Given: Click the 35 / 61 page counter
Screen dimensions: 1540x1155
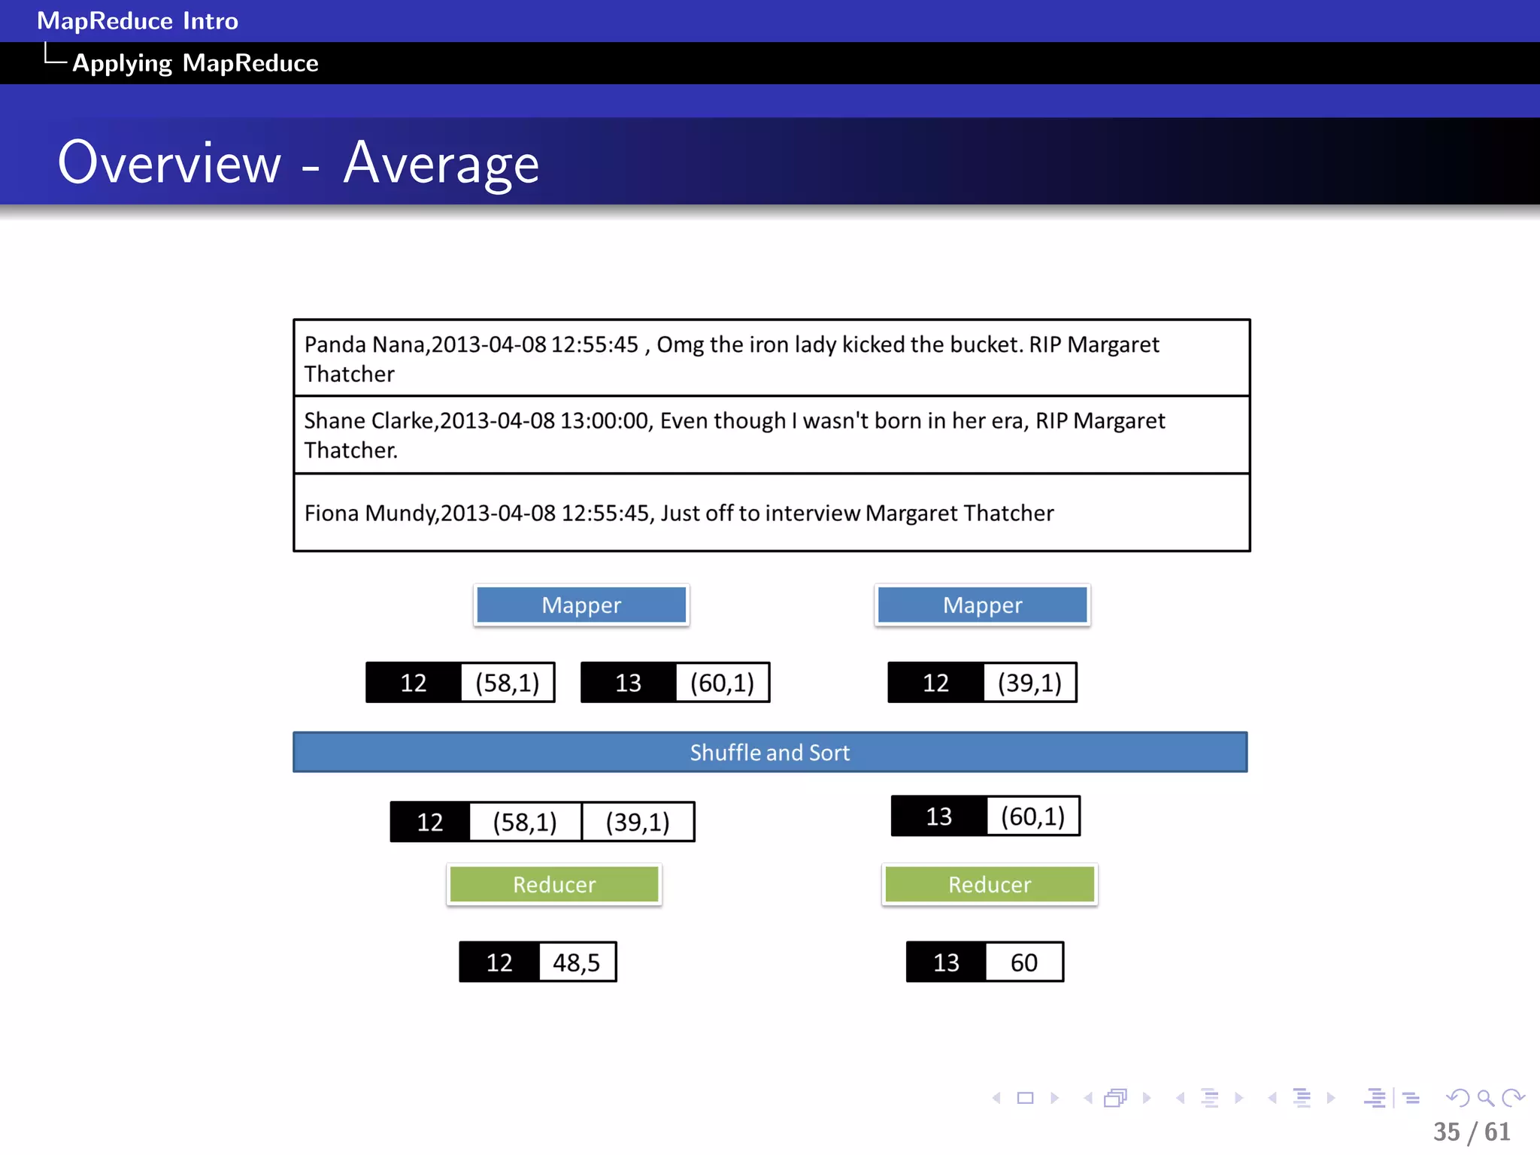Looking at the screenshot, I should click(x=1472, y=1132).
